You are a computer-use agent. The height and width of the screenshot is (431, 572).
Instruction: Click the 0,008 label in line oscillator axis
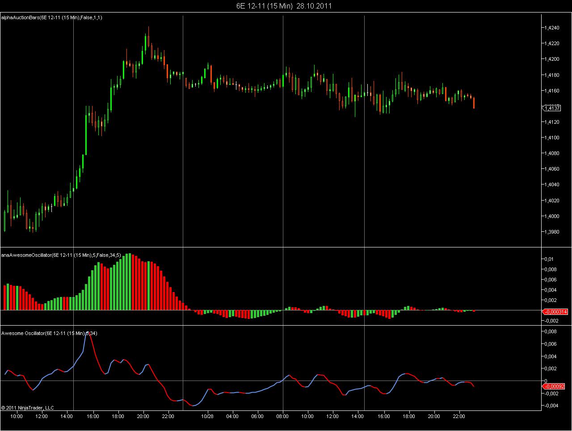pyautogui.click(x=551, y=331)
